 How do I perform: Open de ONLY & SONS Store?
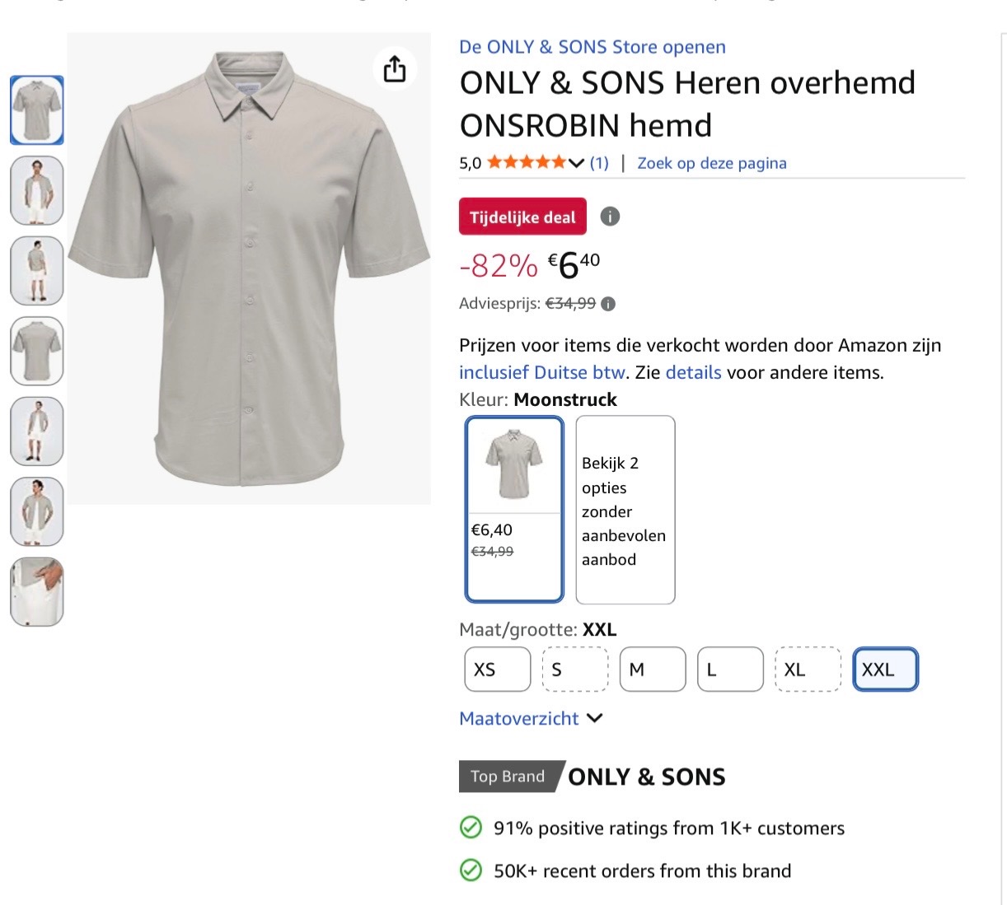coord(591,47)
